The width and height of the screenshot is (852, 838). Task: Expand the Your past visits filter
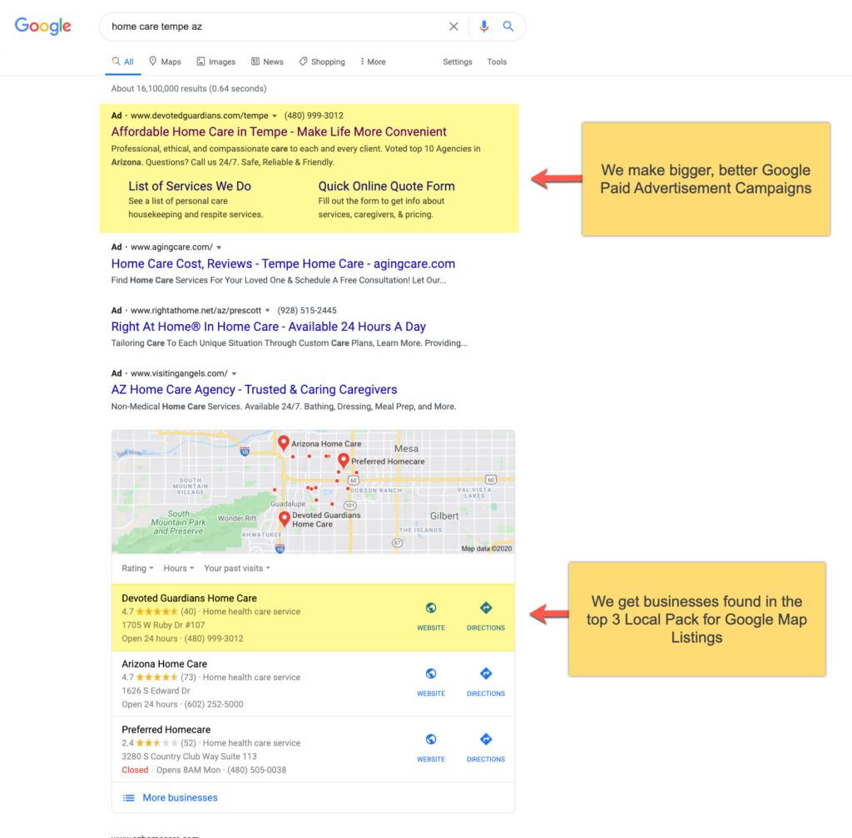click(236, 569)
